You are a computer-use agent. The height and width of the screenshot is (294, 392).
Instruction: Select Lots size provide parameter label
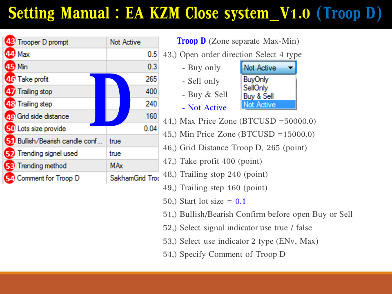[x=42, y=129]
